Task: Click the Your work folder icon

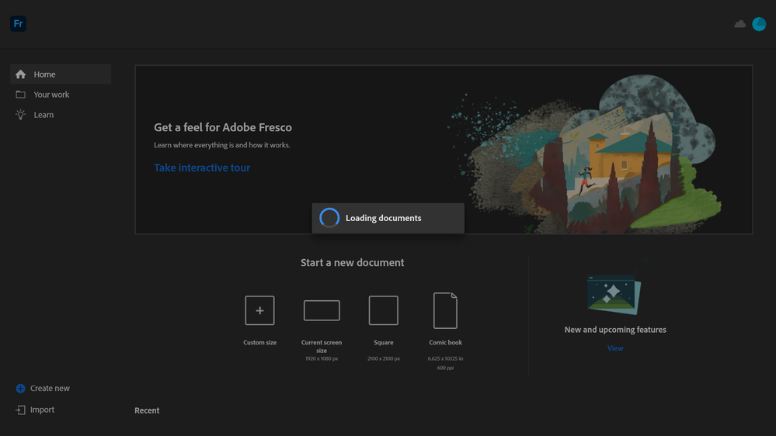Action: (x=21, y=95)
